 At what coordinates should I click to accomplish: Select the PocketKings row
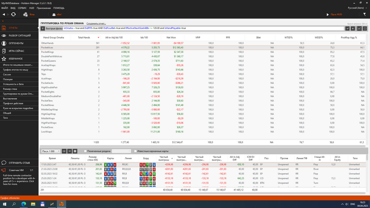pos(203,52)
